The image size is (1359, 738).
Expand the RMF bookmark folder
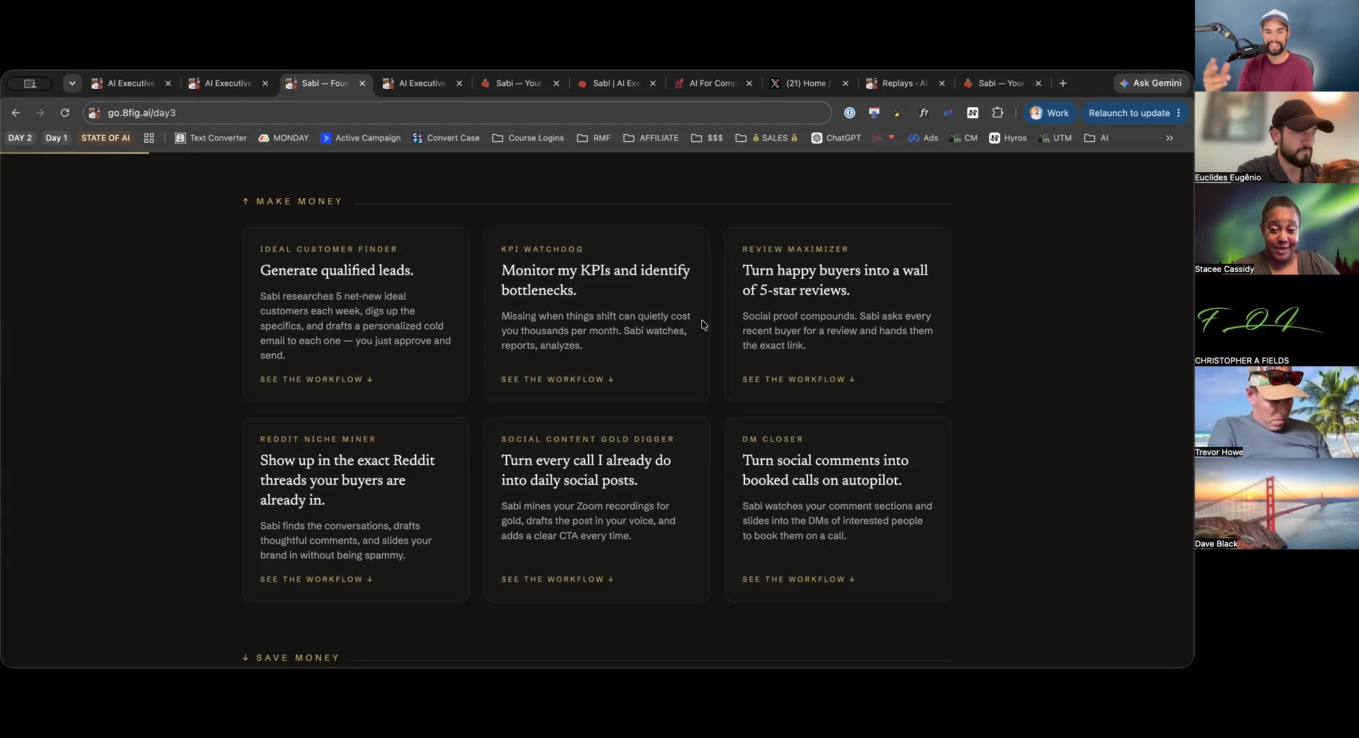pyautogui.click(x=593, y=138)
